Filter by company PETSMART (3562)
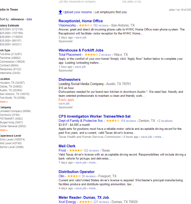Viewport: 191px width, 204px height. point(12,119)
